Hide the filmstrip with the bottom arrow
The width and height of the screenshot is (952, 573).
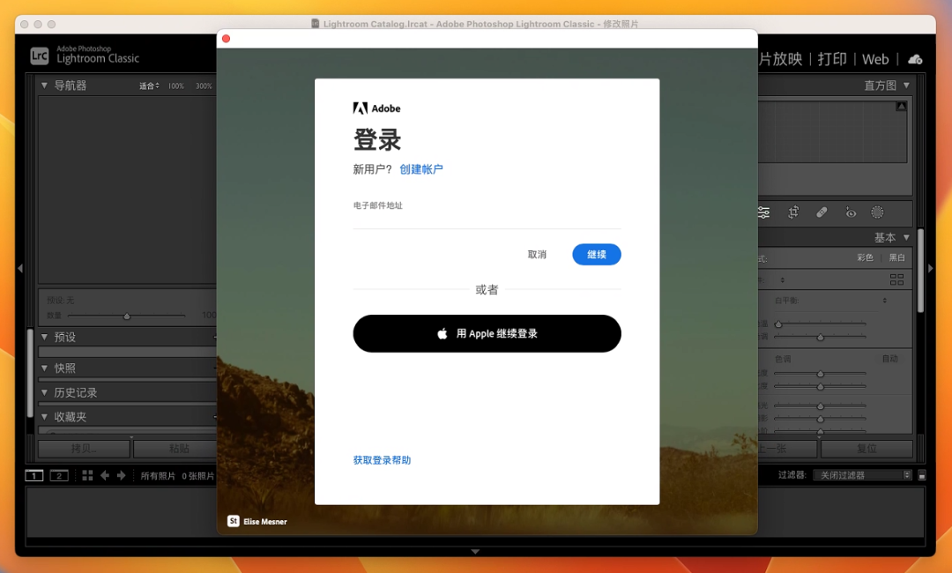pyautogui.click(x=475, y=551)
